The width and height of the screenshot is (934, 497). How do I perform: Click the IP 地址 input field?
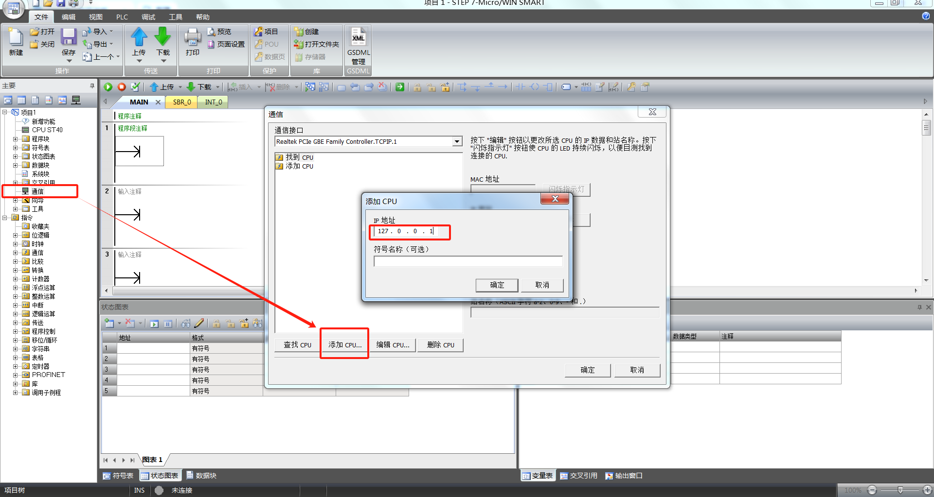point(406,231)
